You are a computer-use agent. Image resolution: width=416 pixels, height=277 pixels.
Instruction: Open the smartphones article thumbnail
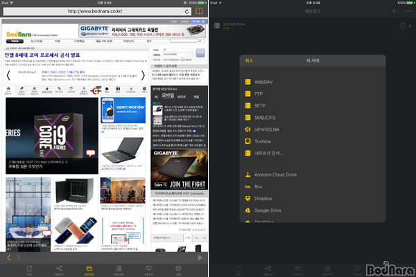(76, 231)
